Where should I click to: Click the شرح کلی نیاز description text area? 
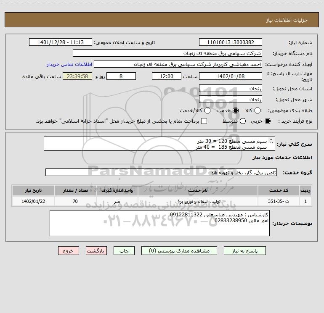pos(159,144)
